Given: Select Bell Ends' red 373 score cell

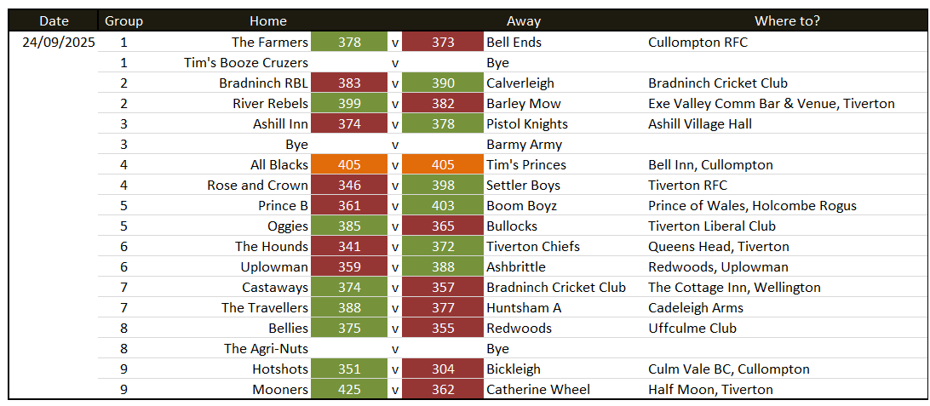Looking at the screenshot, I should pyautogui.click(x=443, y=42).
